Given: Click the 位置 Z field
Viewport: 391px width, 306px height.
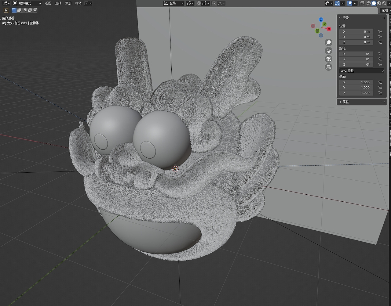Looking at the screenshot, I should (x=356, y=42).
